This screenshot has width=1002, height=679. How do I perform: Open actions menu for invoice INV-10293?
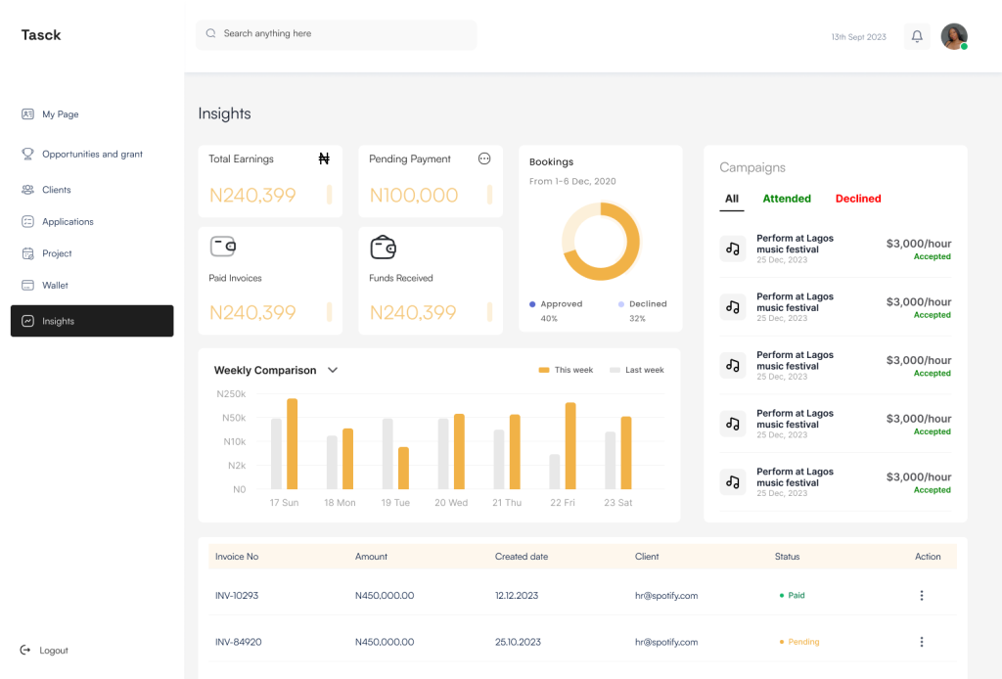coord(921,595)
